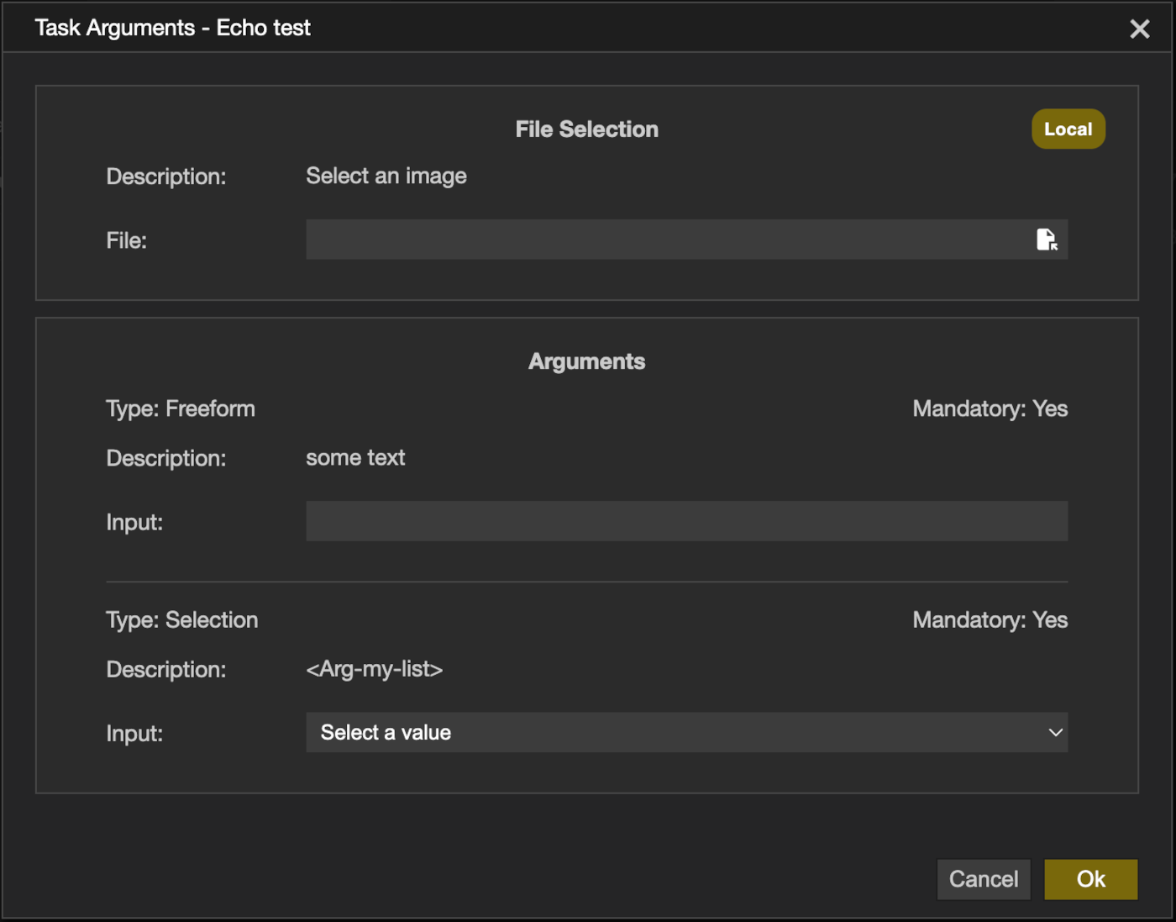
Task: Focus the File path input field
Action: pyautogui.click(x=687, y=240)
